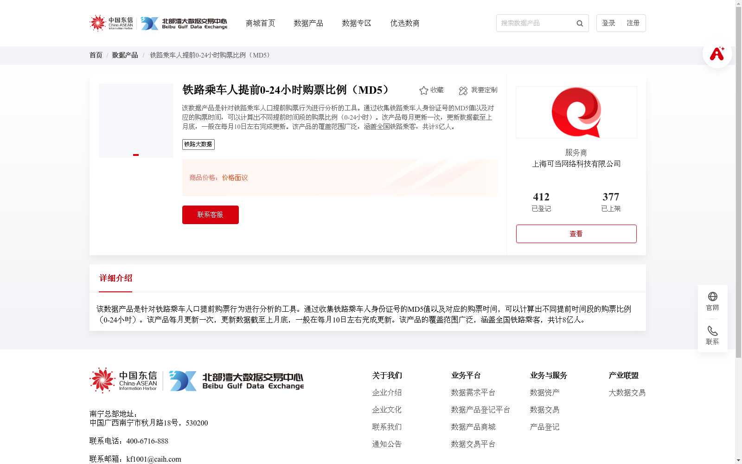Click 上海可当网络科技有限公司 provider name
Viewport: 742px width, 464px height.
(576, 164)
